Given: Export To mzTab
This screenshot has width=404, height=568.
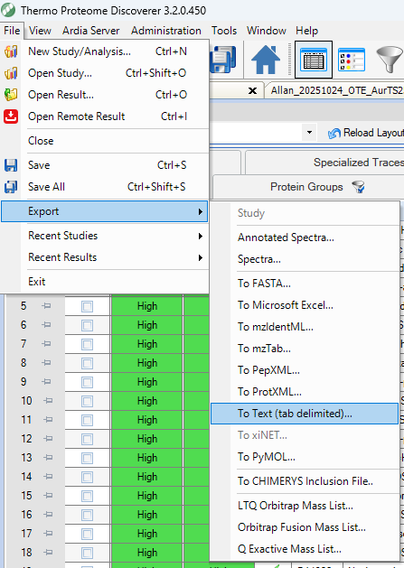Looking at the screenshot, I should coord(305,349).
